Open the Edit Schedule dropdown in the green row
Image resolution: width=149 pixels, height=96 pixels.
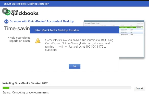(x=140, y=28)
